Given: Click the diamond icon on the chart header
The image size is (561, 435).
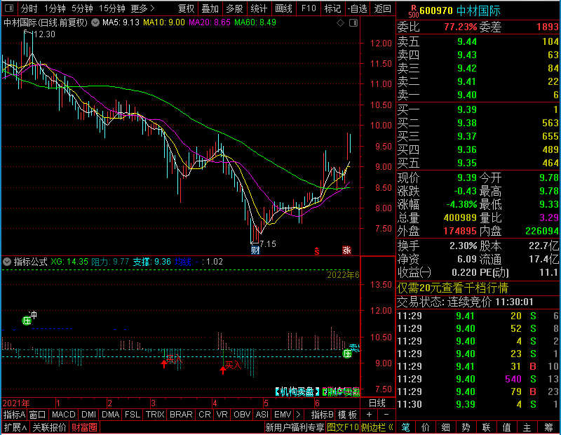Looking at the screenshot, I should (341, 23).
